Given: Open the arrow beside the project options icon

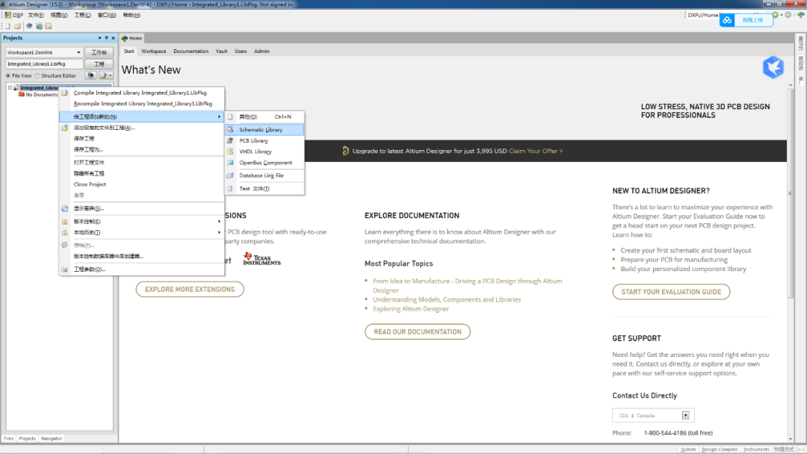Looking at the screenshot, I should 110,75.
